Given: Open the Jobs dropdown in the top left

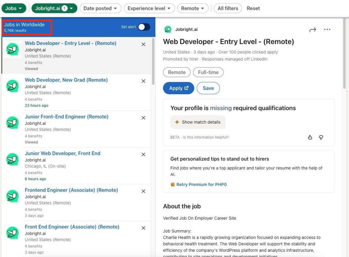Looking at the screenshot, I should pos(14,8).
